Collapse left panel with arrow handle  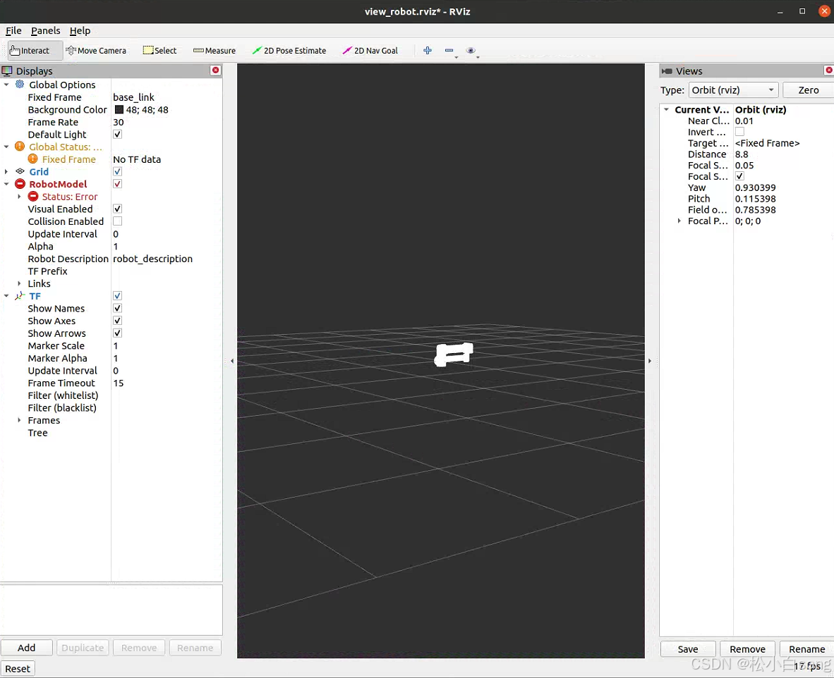click(x=232, y=361)
